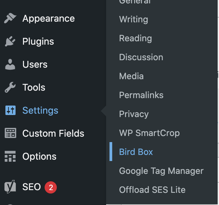Open the Reading settings submenu item
Viewport: 219px width, 205px height.
[x=136, y=38]
